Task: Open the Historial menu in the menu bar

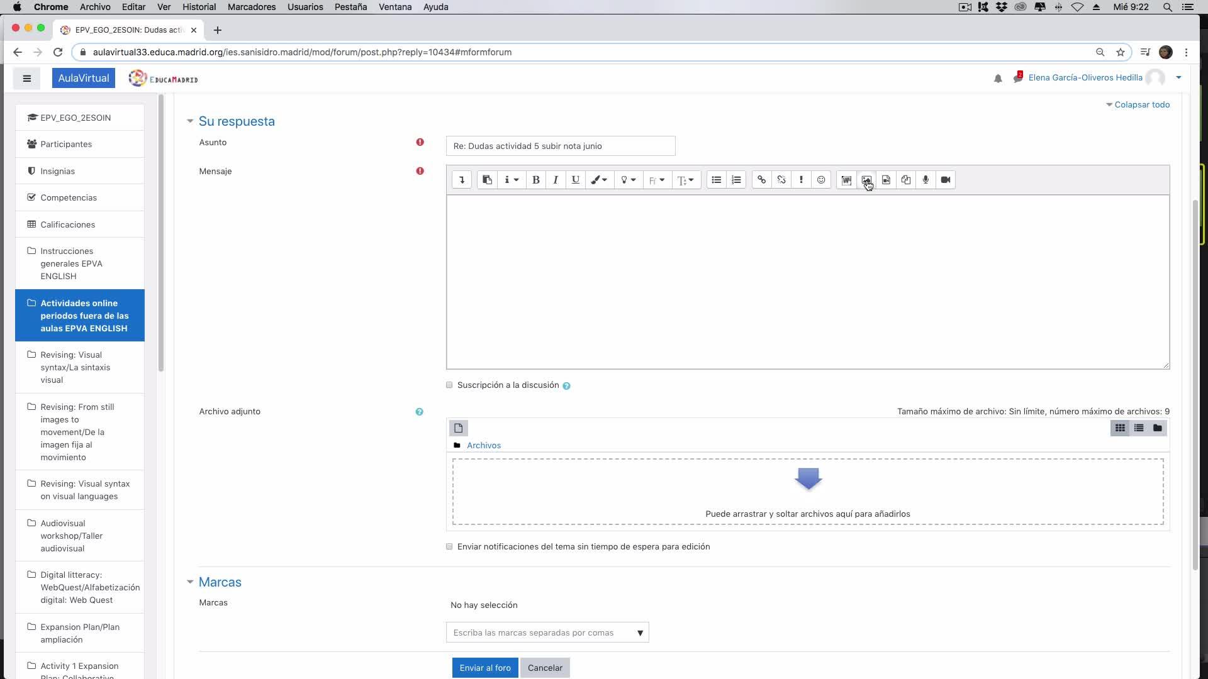Action: (x=199, y=7)
